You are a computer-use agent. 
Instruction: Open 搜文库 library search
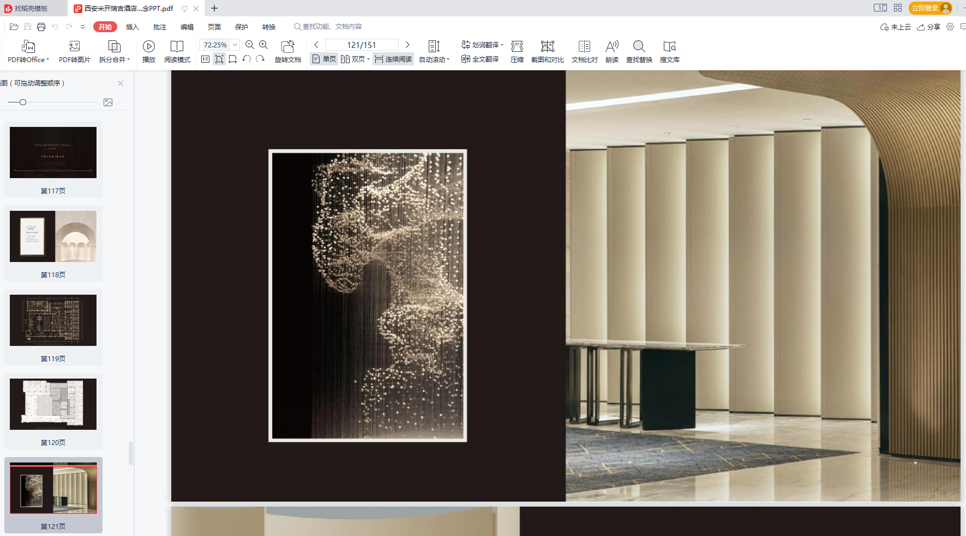[670, 52]
